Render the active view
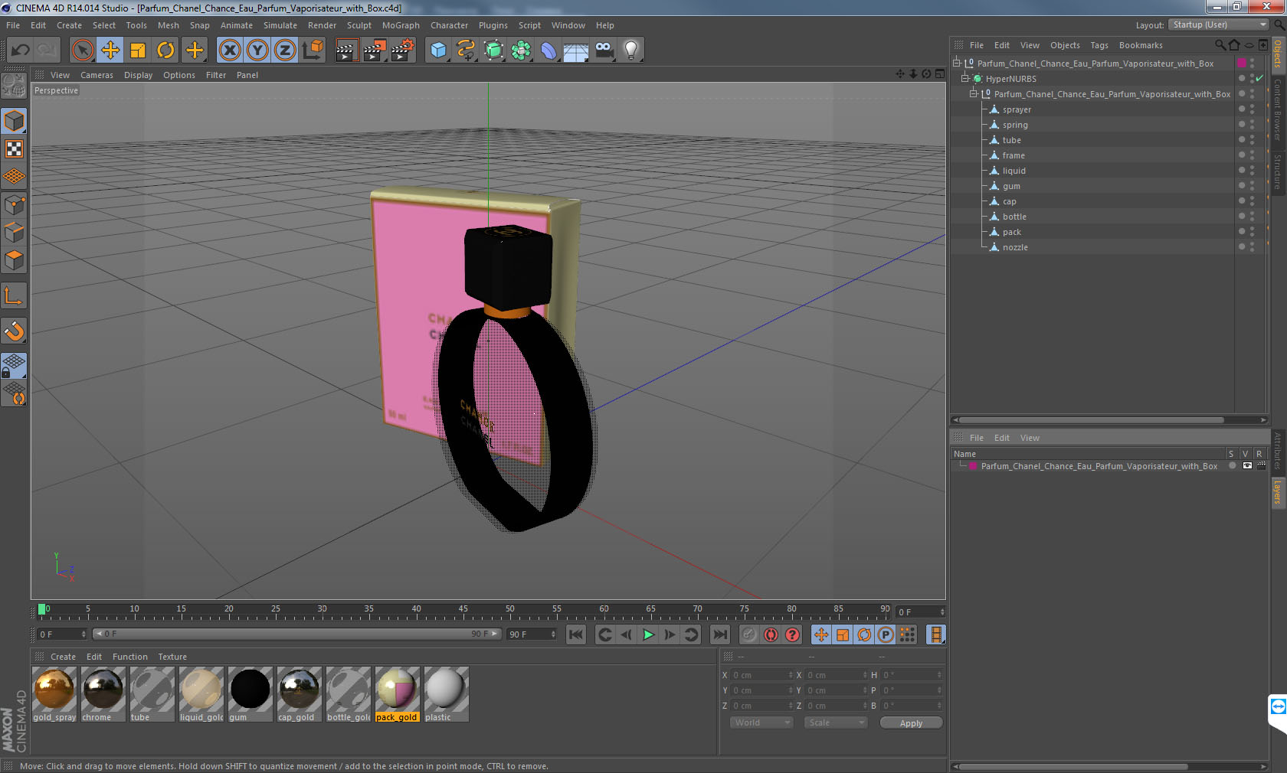The height and width of the screenshot is (773, 1287). [x=346, y=51]
